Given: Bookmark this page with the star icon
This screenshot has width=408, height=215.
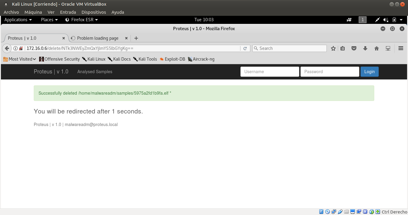Looking at the screenshot, I should click(x=333, y=48).
